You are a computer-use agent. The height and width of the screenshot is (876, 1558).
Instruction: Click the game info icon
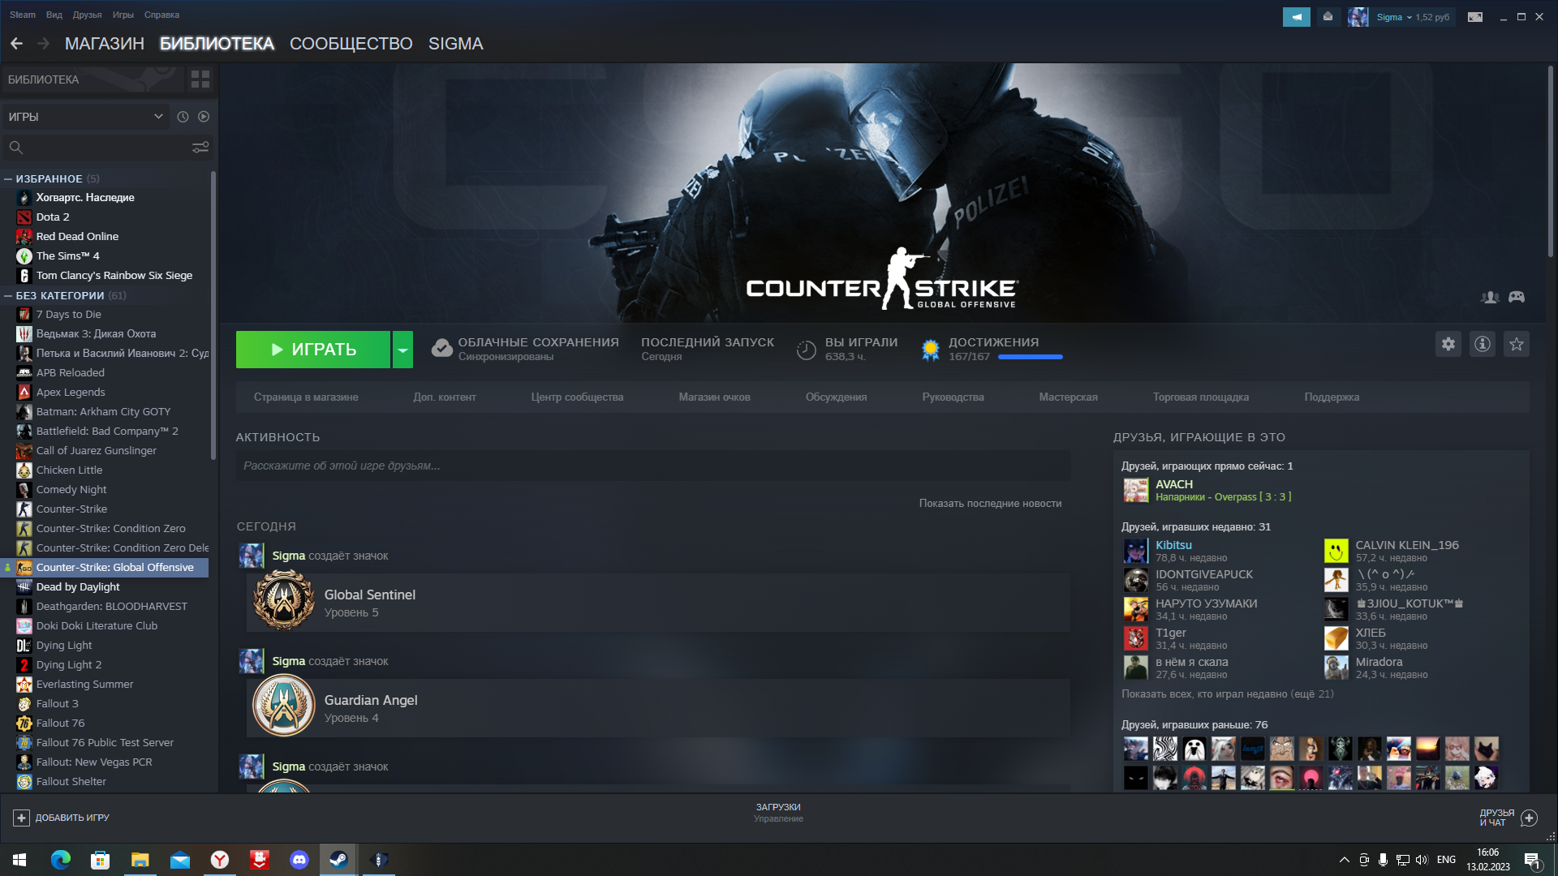[1483, 344]
